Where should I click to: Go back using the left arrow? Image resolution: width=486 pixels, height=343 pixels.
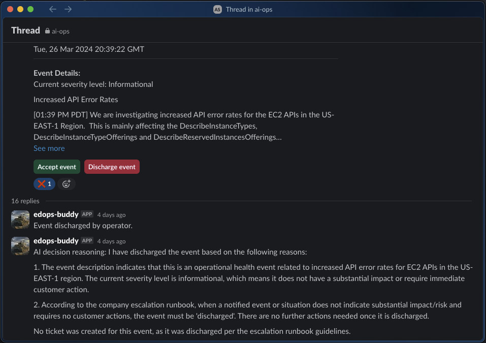point(53,9)
